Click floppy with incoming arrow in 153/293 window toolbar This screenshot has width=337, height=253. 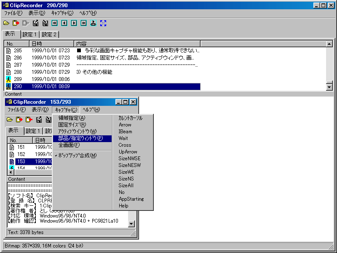48,120
